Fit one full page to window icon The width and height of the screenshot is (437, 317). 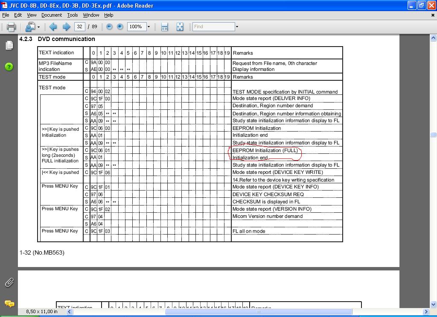(x=180, y=27)
